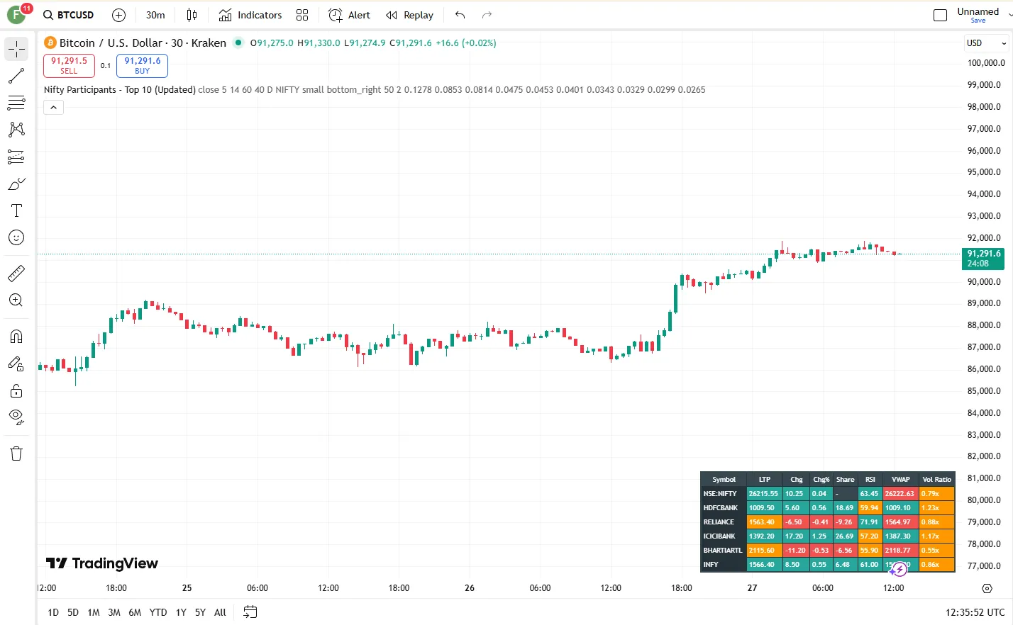
Task: Select the trend line drawing tool
Action: click(x=16, y=76)
